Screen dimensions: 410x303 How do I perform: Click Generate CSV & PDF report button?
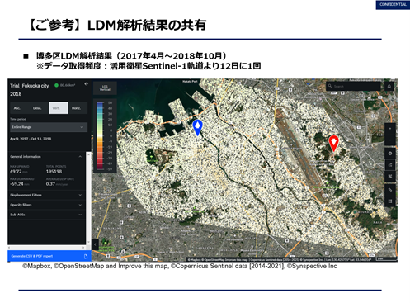(49, 256)
